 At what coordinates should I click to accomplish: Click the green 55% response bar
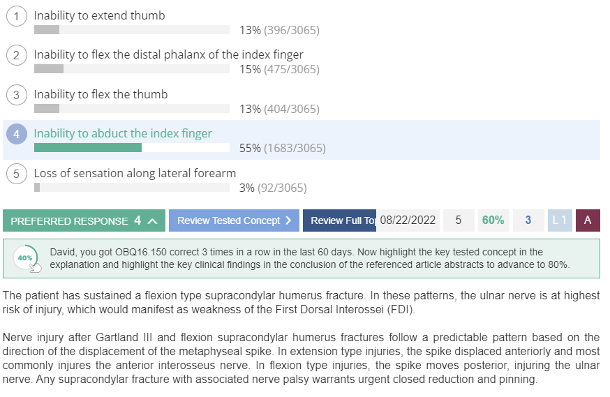coord(88,148)
